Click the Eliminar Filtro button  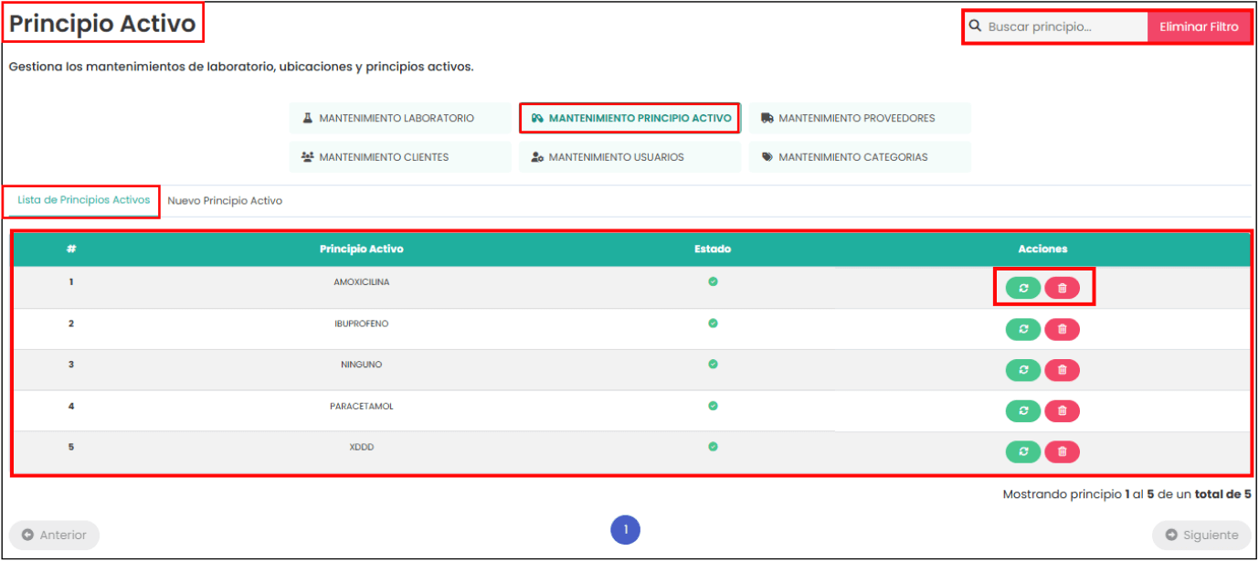[x=1199, y=27]
